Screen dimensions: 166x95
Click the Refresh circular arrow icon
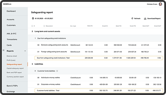[132, 18]
